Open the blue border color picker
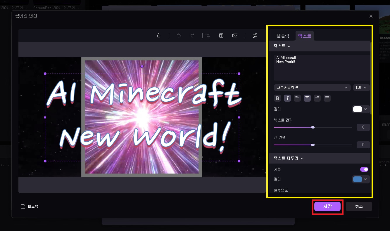390x231 pixels. [x=361, y=179]
